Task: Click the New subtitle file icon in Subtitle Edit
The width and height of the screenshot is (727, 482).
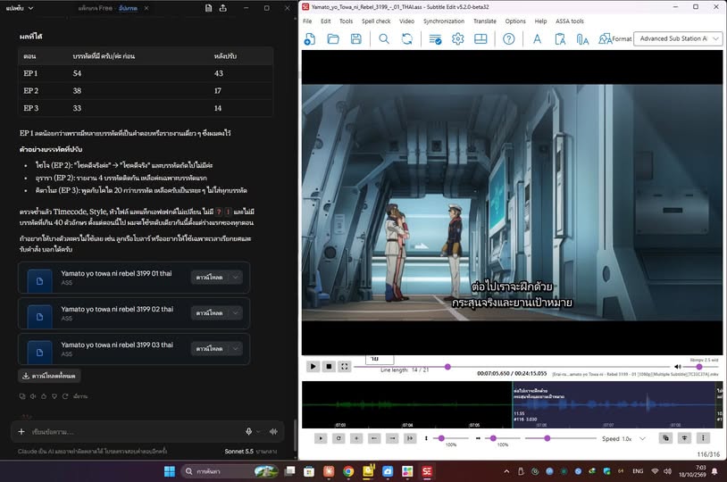Action: click(x=310, y=39)
